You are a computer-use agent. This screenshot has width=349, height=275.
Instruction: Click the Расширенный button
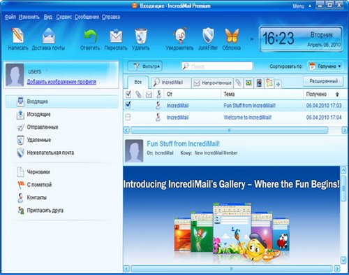tap(323, 81)
